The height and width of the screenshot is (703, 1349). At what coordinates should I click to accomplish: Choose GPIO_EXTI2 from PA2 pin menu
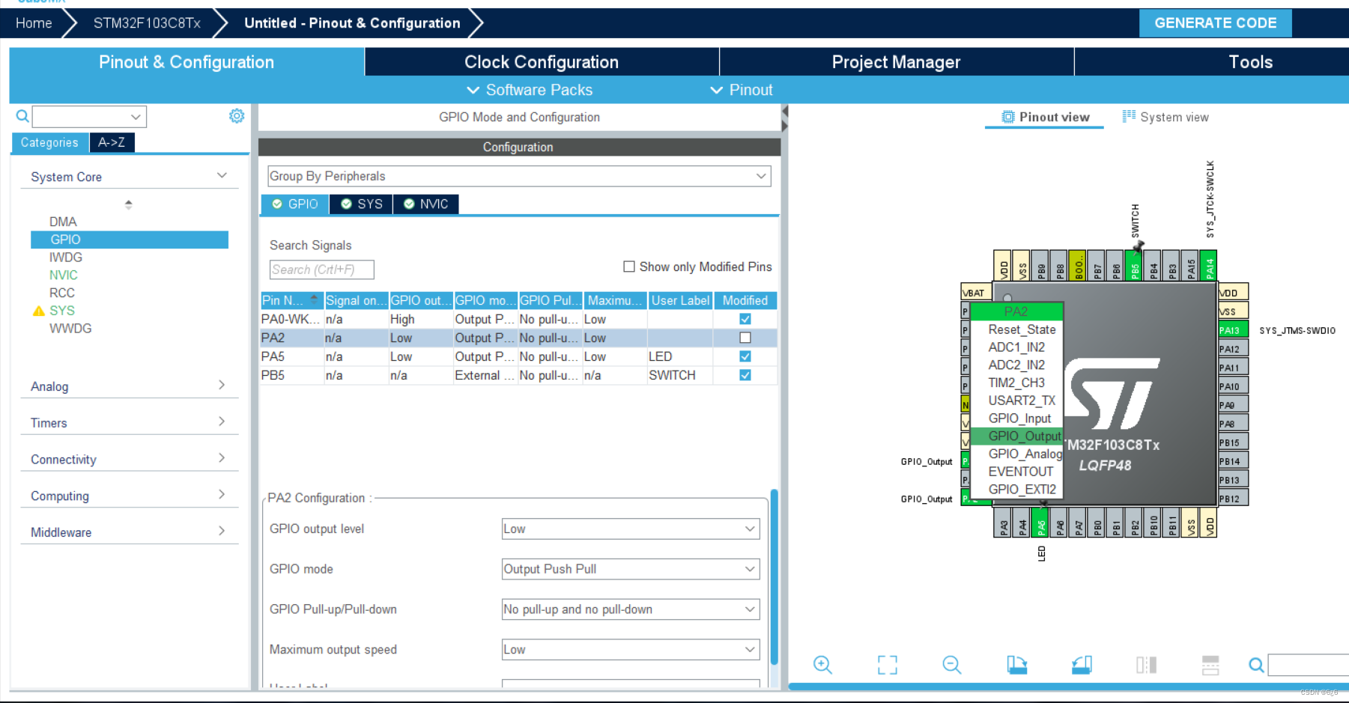[x=1022, y=490]
